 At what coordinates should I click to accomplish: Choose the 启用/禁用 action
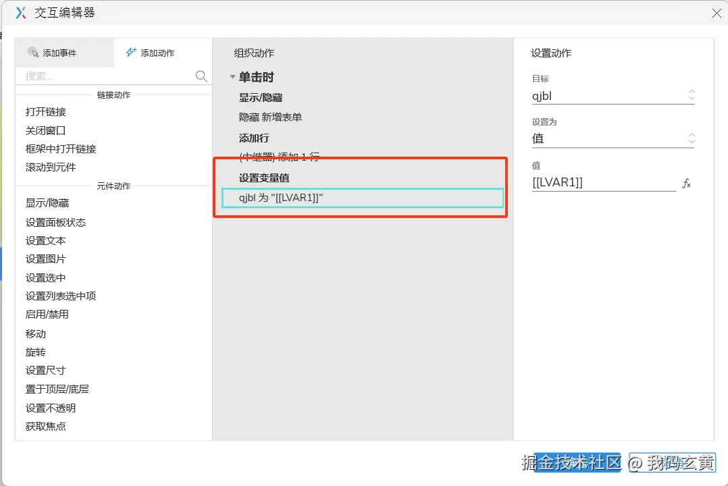(x=47, y=315)
